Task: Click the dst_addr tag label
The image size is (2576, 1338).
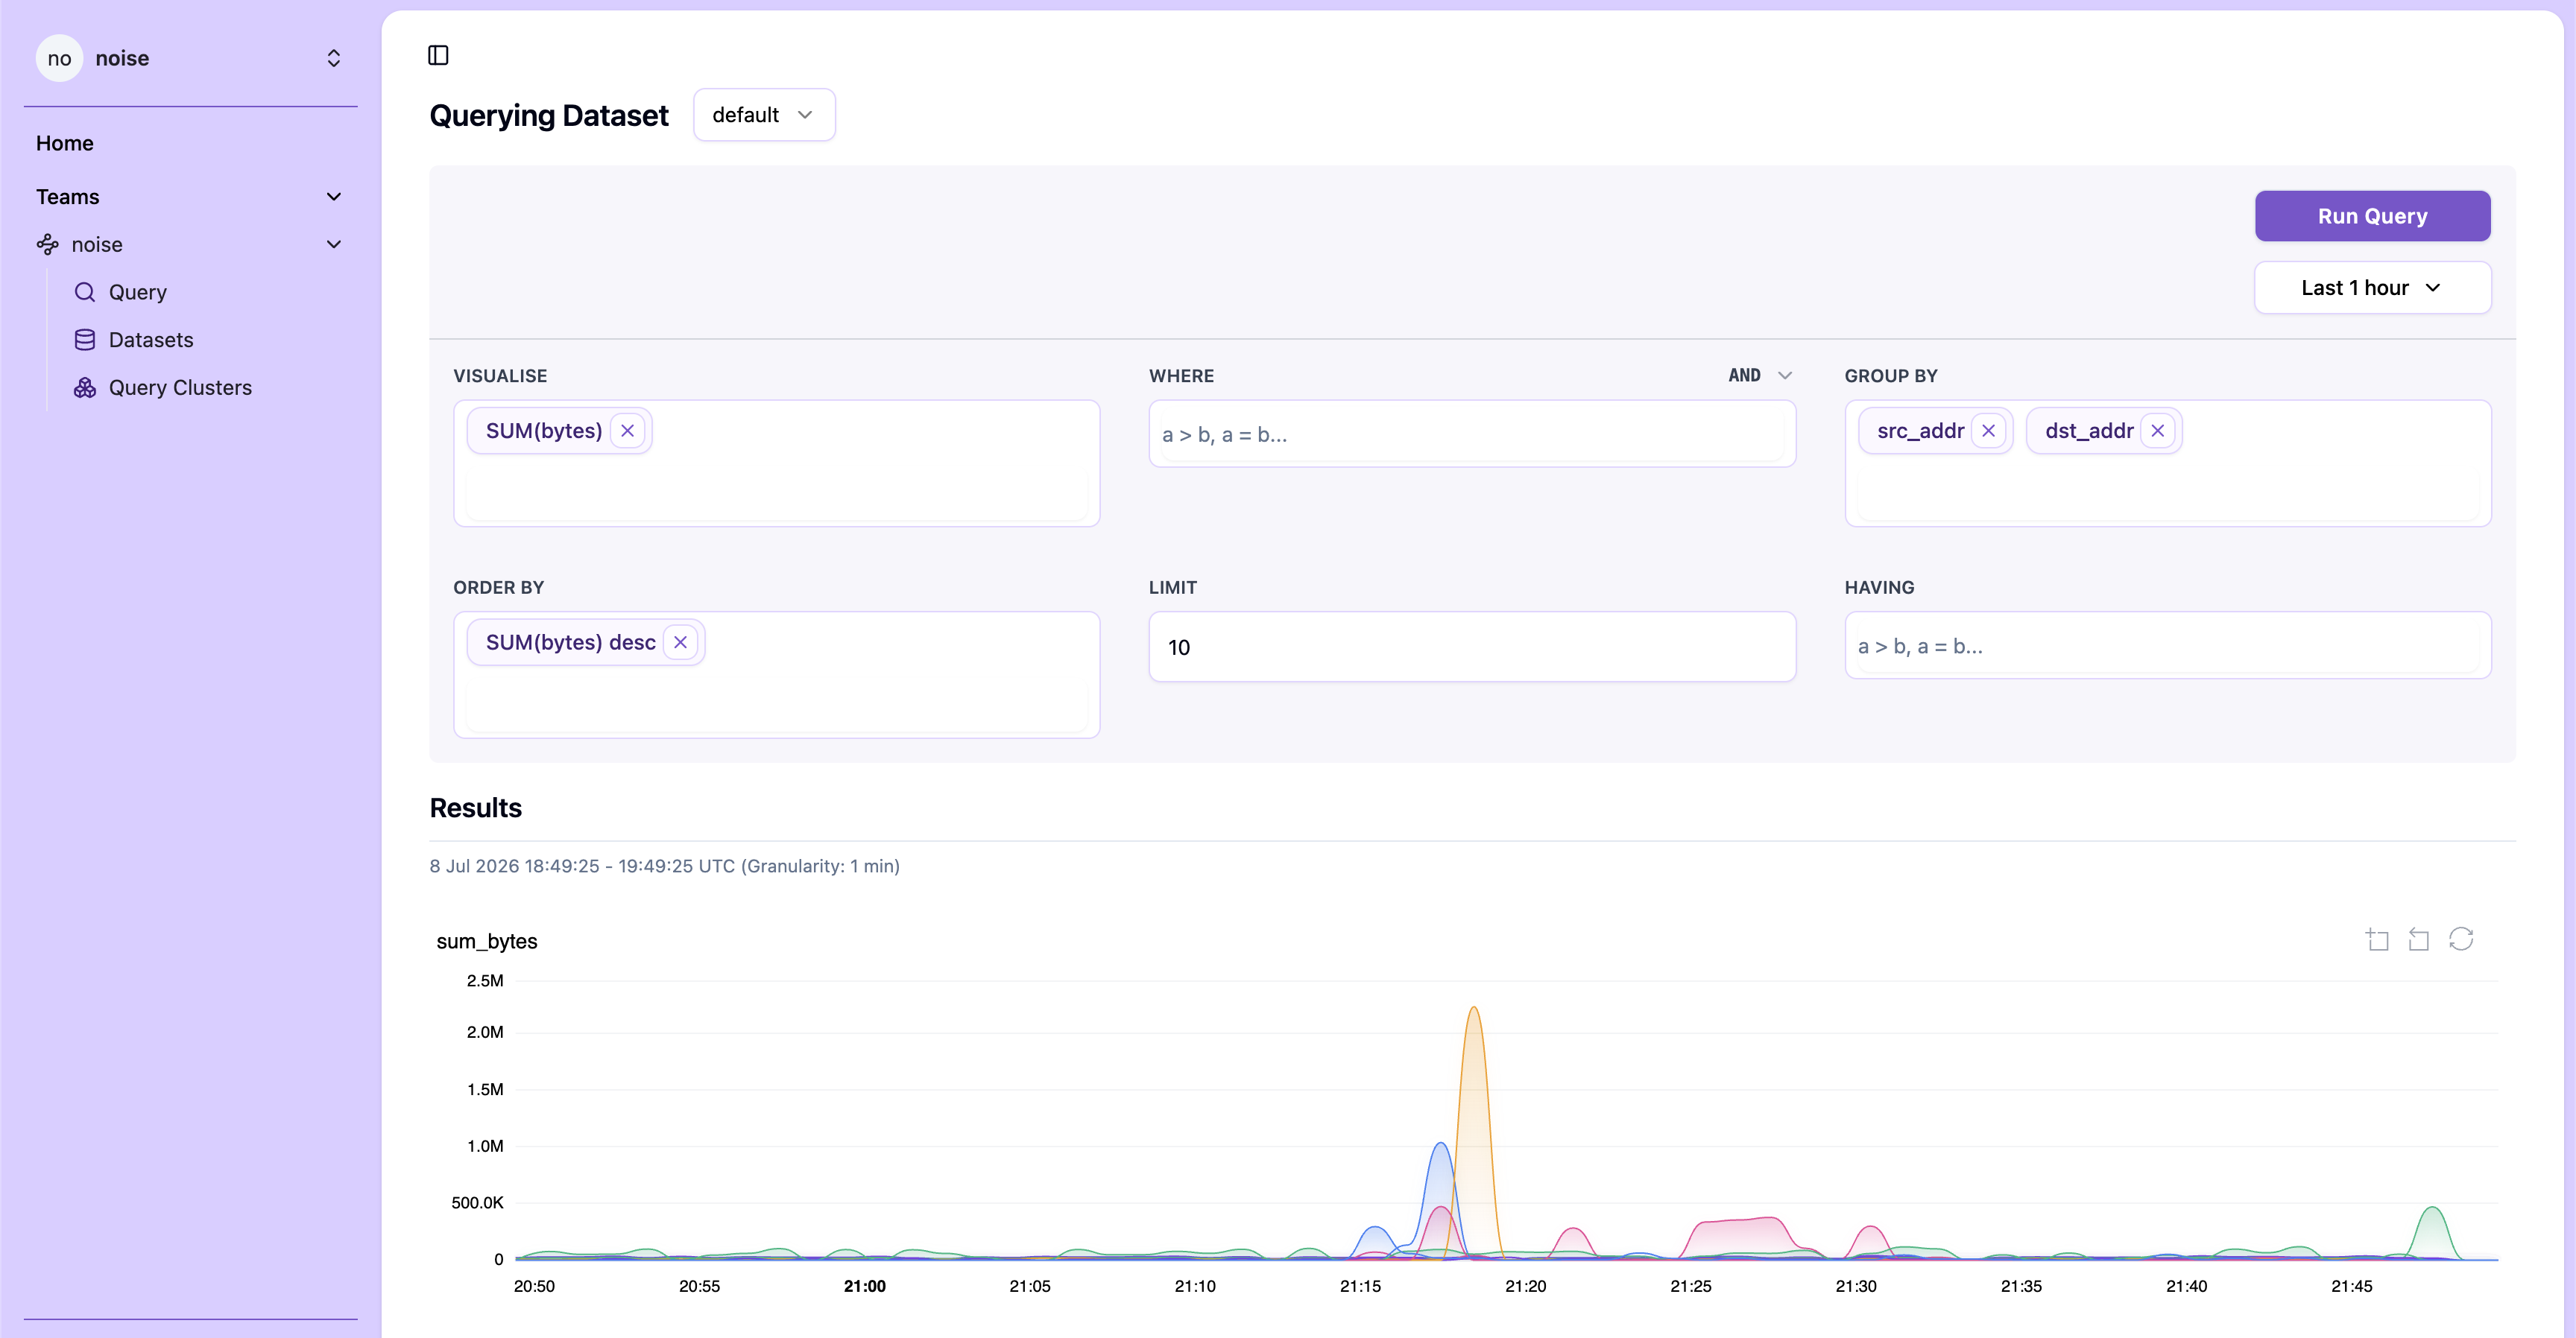Action: tap(2089, 431)
